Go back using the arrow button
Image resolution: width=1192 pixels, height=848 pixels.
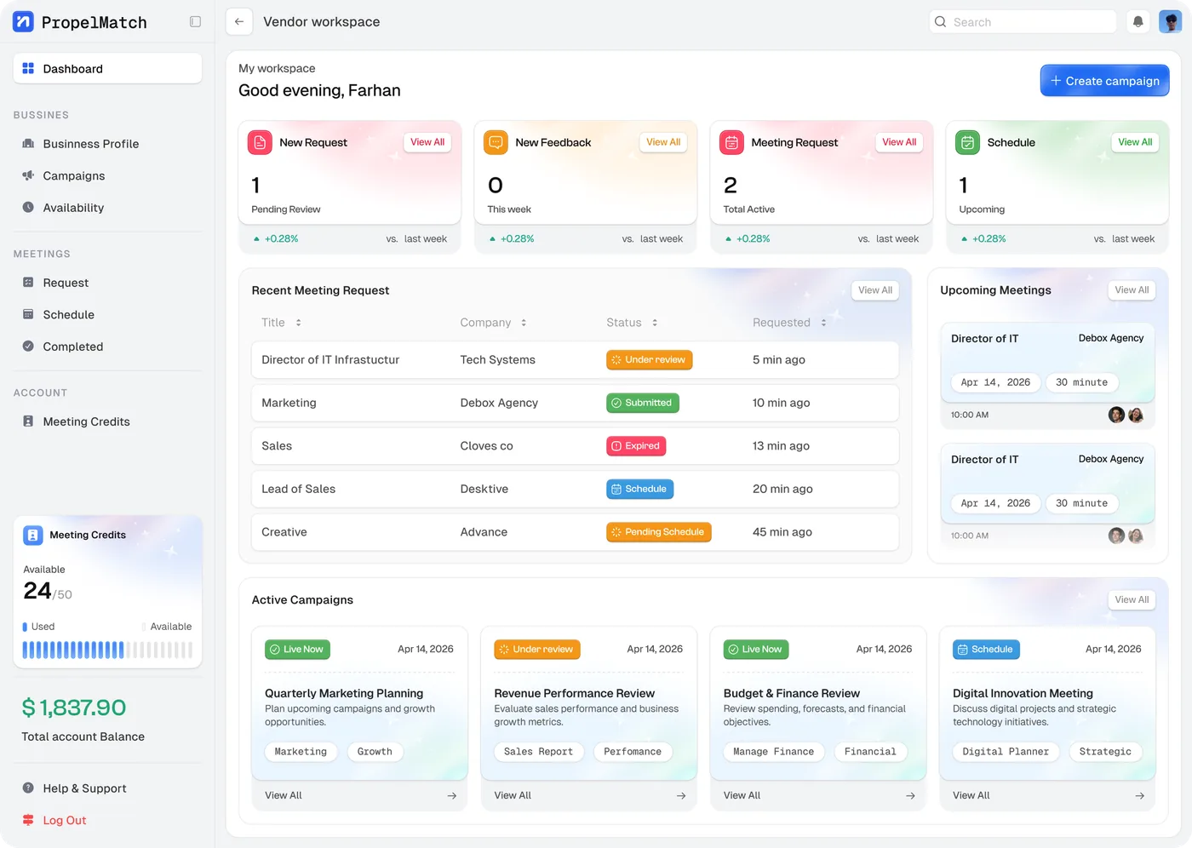(x=239, y=22)
